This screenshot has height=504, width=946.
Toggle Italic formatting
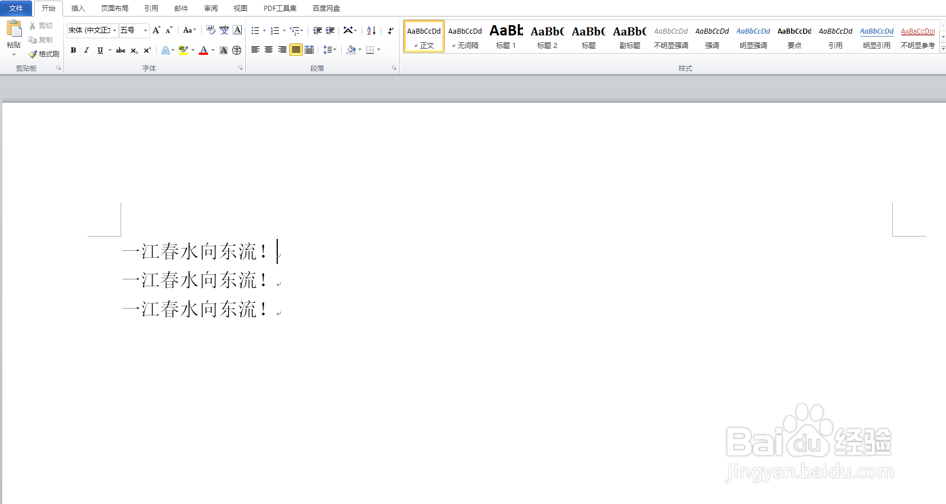(86, 50)
